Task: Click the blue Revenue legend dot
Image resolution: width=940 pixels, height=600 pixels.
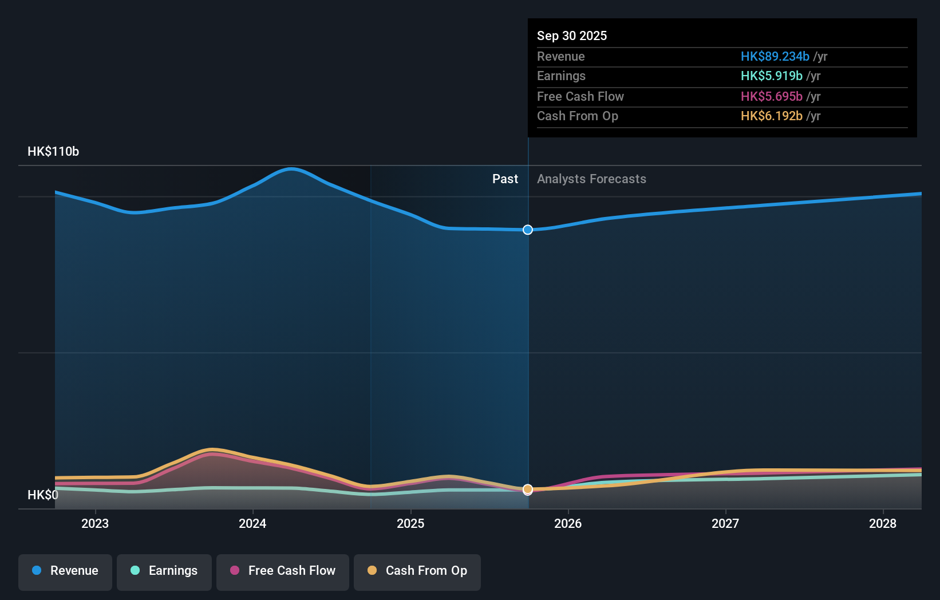Action: tap(38, 571)
